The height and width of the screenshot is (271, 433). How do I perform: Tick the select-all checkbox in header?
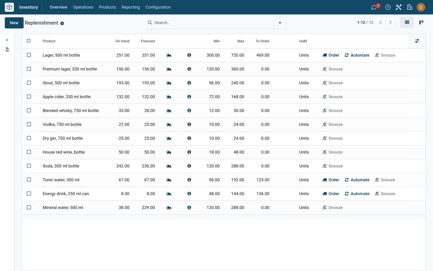click(x=29, y=41)
